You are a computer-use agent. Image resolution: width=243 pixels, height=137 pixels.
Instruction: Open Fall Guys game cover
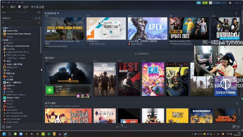[153, 79]
